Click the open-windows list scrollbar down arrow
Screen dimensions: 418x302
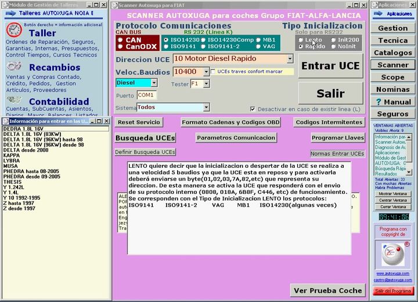tap(408, 172)
